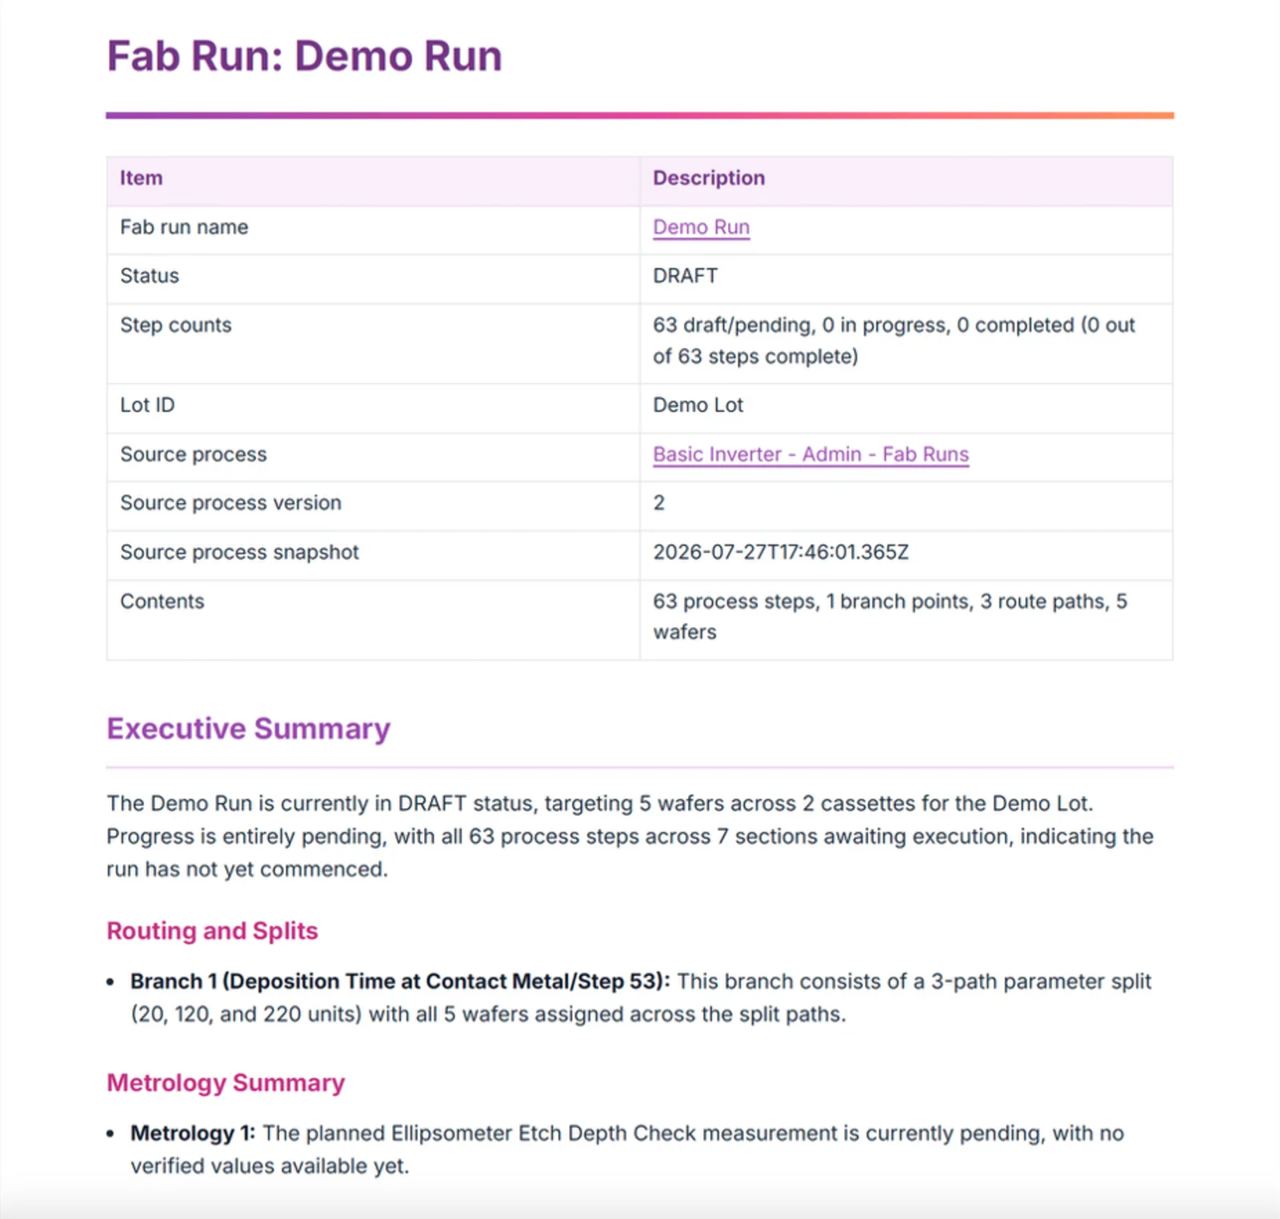Open Basic Inverter - Admin - Fab Runs link
The height and width of the screenshot is (1219, 1280).
[x=810, y=454]
